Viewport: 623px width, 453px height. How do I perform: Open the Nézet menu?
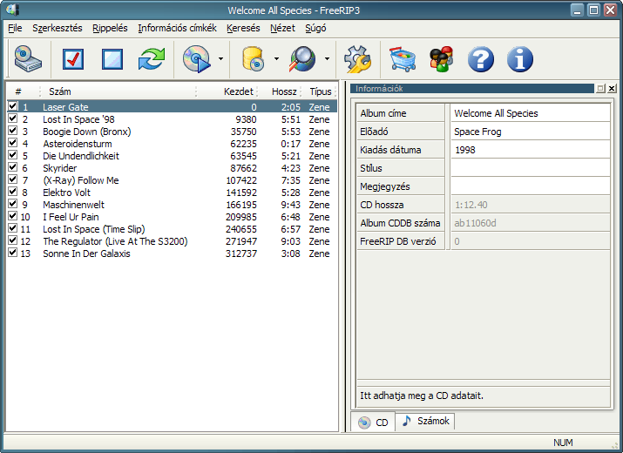(x=282, y=28)
